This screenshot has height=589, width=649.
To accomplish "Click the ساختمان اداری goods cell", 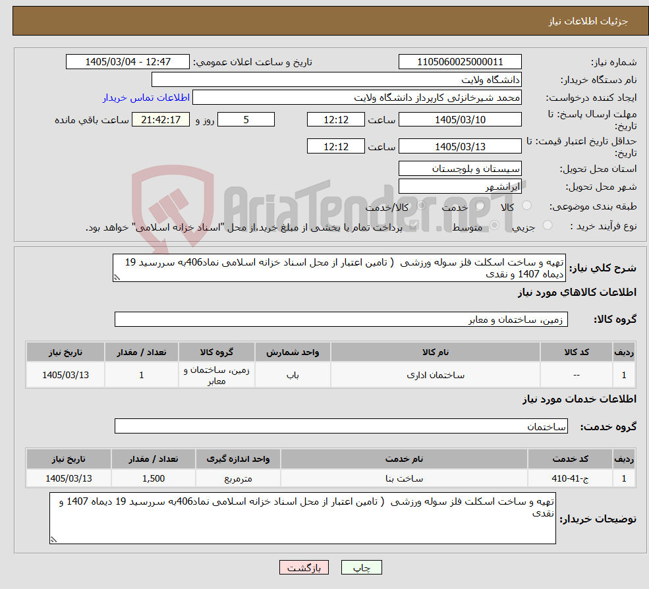I will tap(436, 375).
